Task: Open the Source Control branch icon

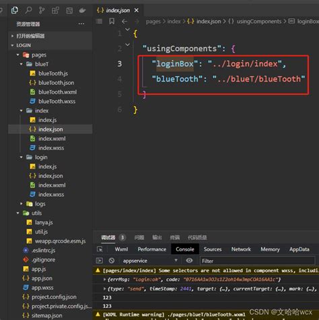Action: click(42, 10)
